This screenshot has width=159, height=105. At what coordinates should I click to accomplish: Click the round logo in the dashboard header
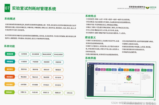coord(89,64)
